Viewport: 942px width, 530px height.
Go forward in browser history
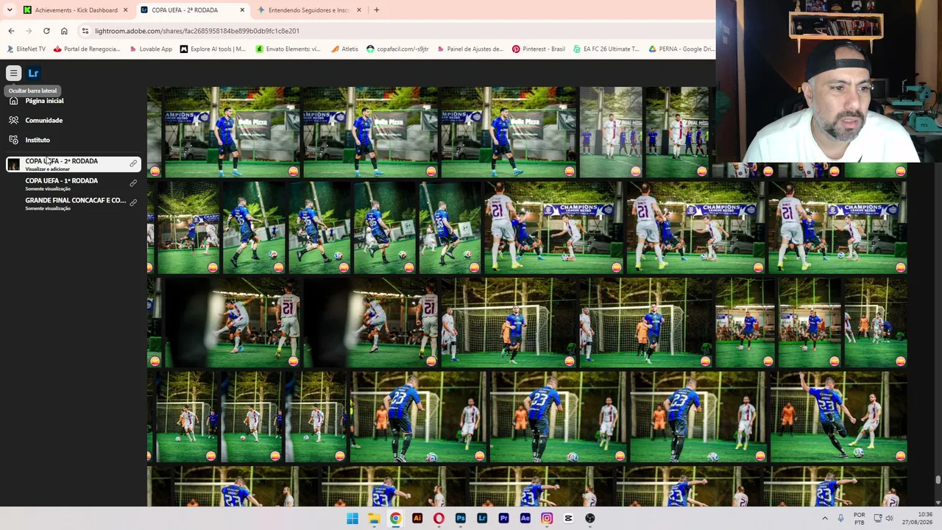[x=29, y=31]
